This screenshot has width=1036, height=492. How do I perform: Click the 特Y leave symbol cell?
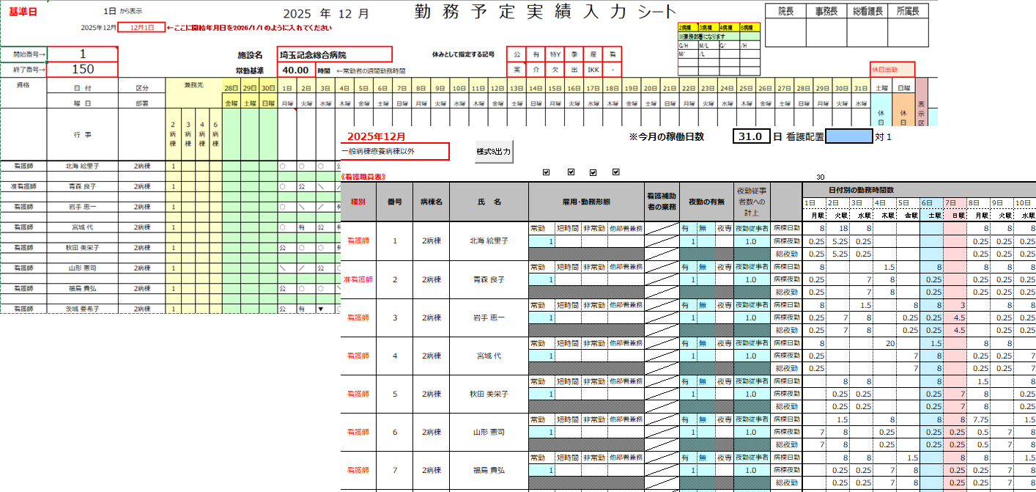555,54
